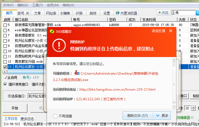Toggle 循环使用接口 checkbox
The image size is (199, 127).
click(5, 84)
